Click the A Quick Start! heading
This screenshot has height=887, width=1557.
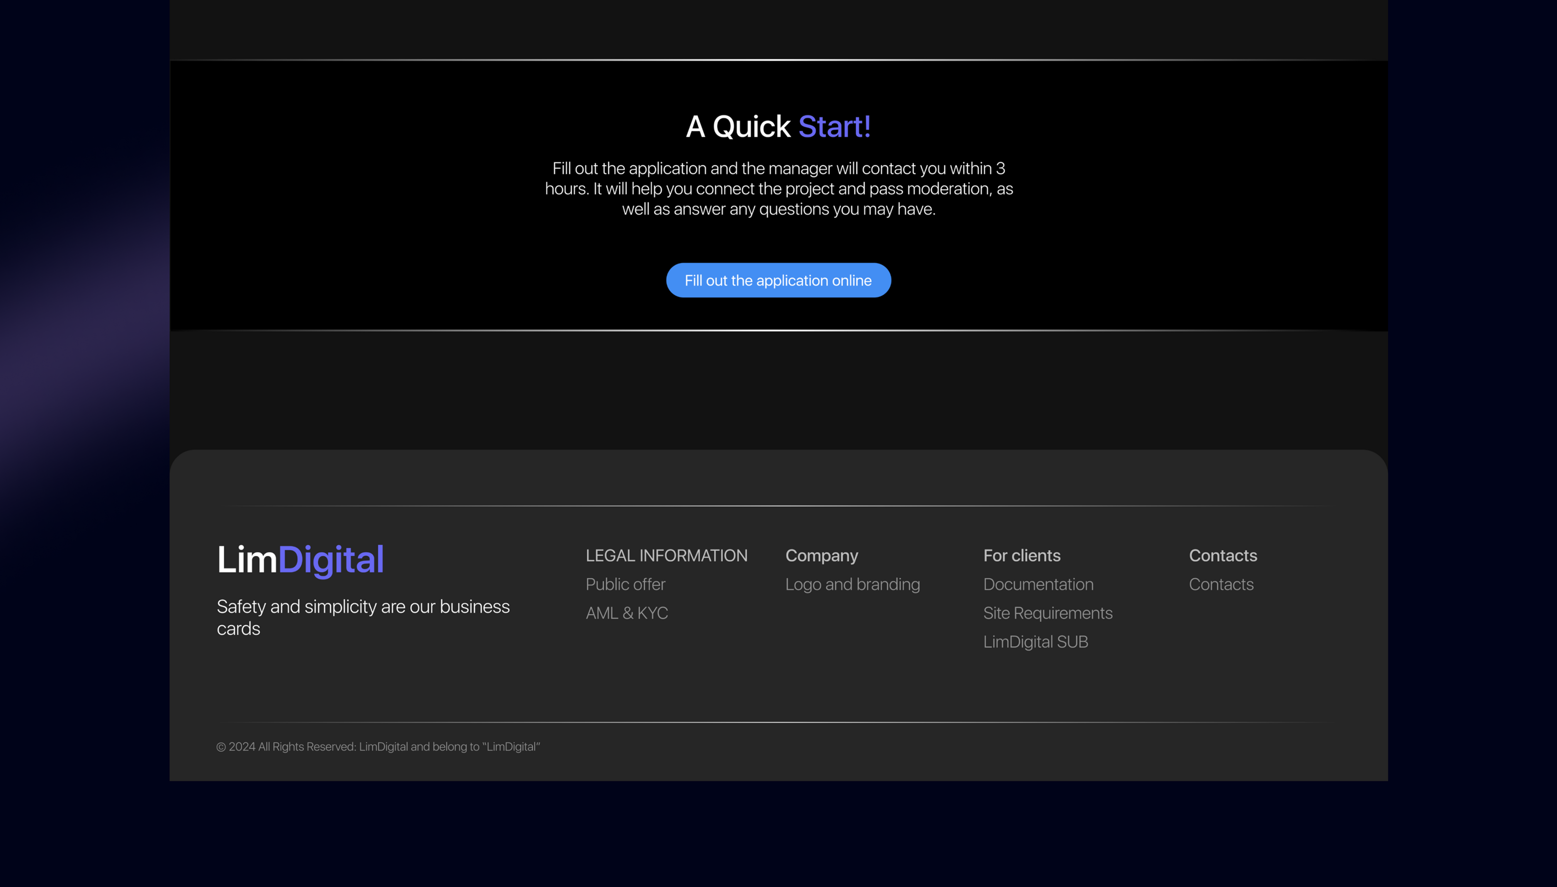pyautogui.click(x=778, y=126)
